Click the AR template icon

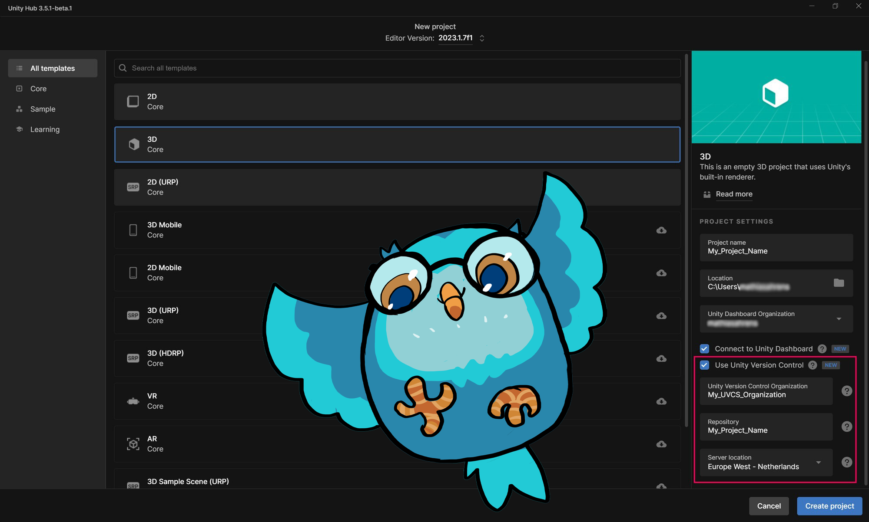(x=133, y=443)
